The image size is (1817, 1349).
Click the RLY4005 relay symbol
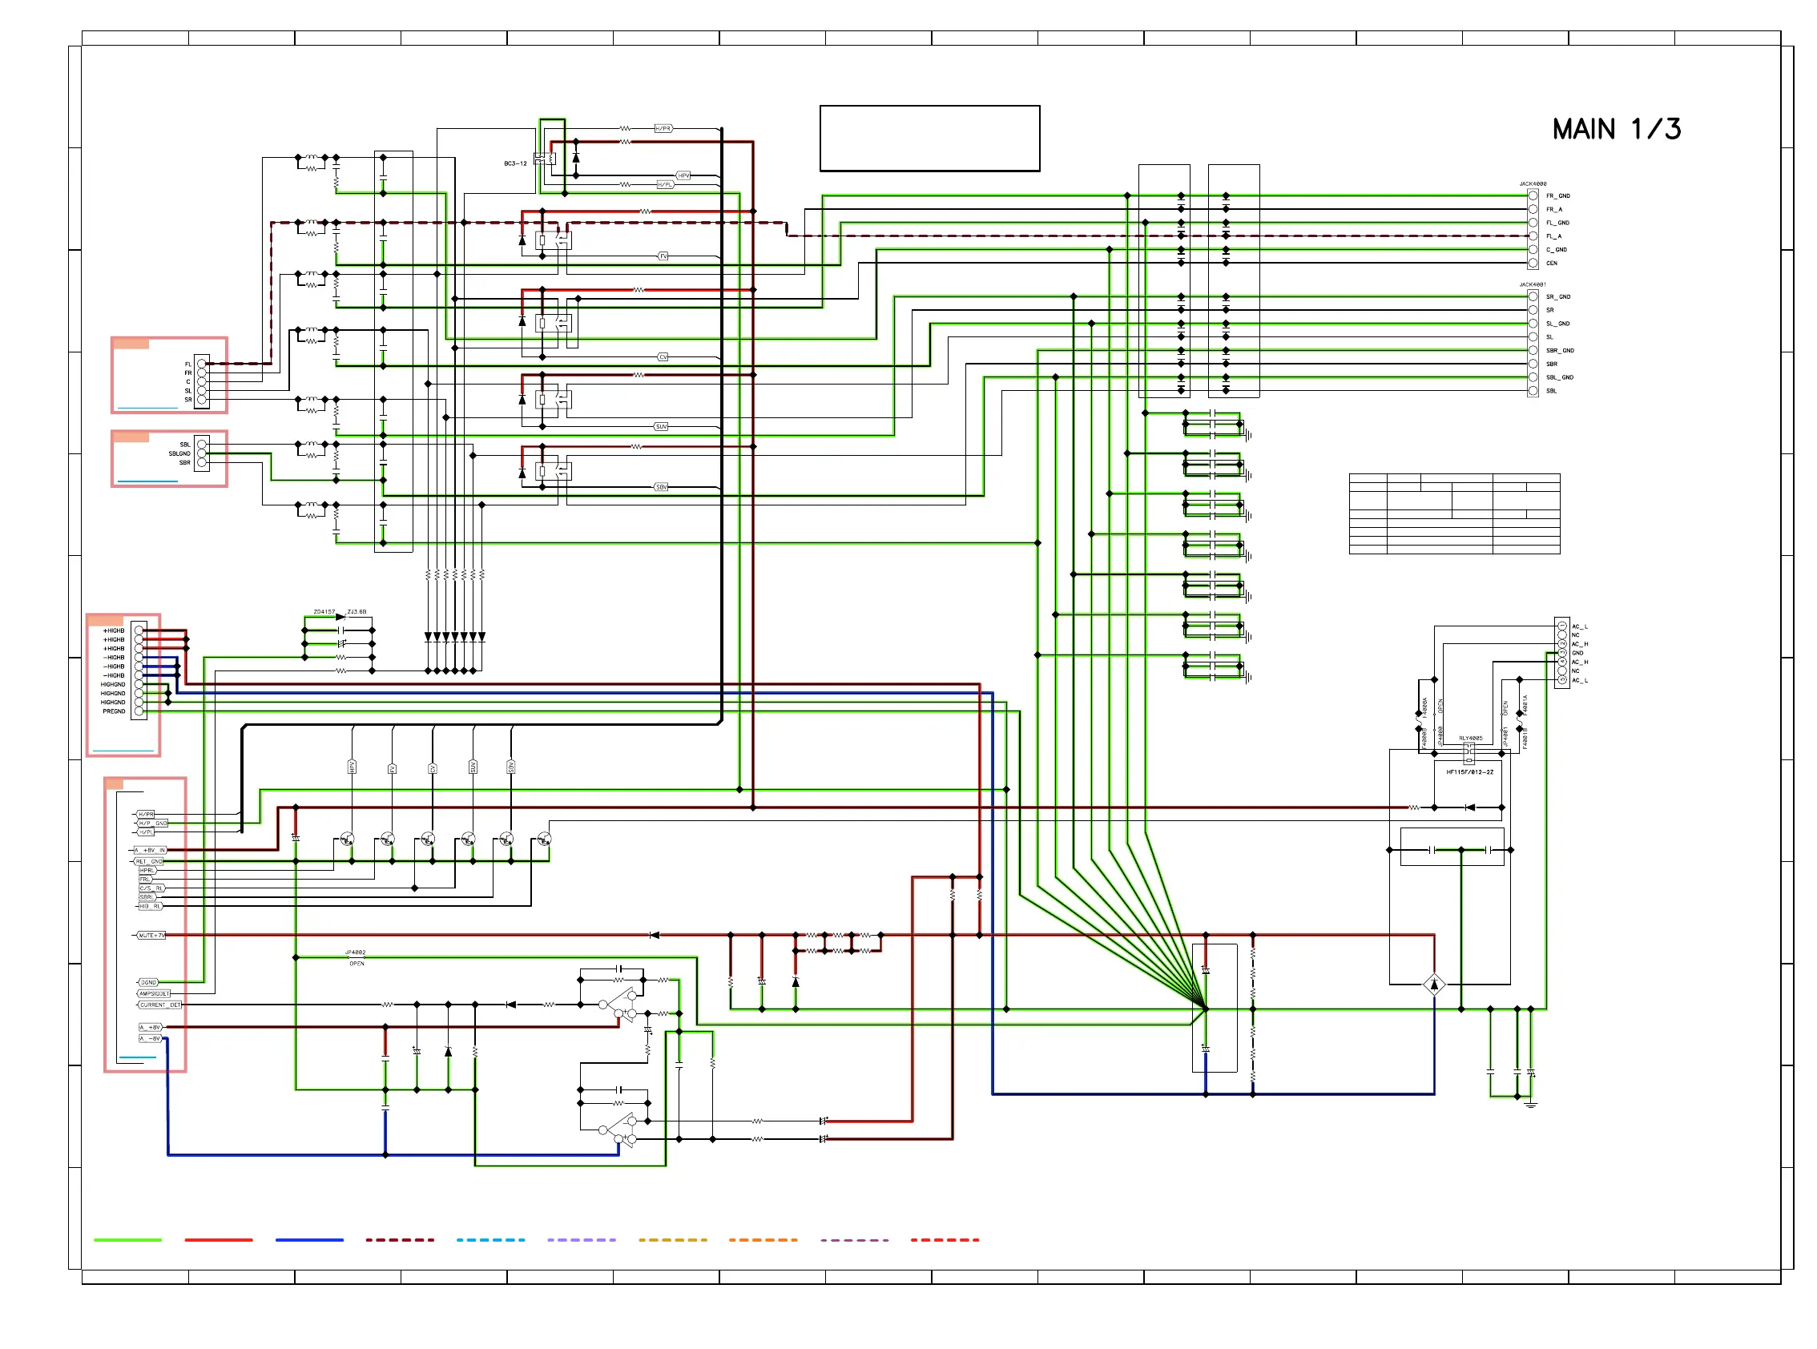pyautogui.click(x=1469, y=752)
